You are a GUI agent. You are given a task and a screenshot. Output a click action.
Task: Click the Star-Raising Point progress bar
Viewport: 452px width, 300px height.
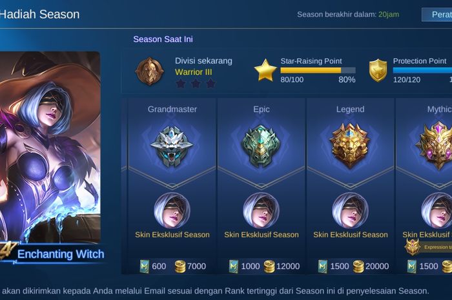tap(318, 70)
